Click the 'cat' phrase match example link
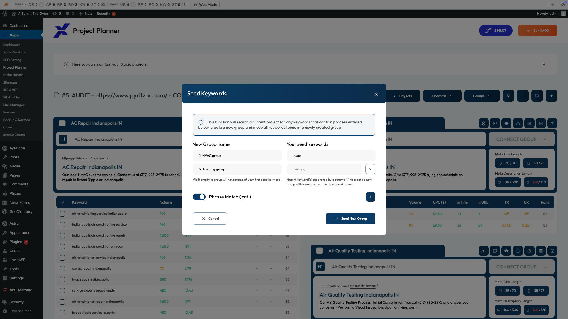568x319 pixels. (245, 197)
